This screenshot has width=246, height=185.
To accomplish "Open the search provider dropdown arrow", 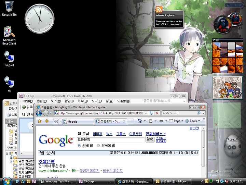I will 204,113.
